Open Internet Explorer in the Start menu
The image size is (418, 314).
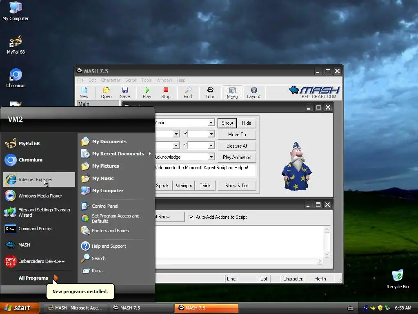(39, 179)
